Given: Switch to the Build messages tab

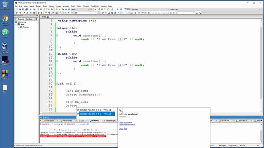Looking at the screenshot, I should pos(110,120).
